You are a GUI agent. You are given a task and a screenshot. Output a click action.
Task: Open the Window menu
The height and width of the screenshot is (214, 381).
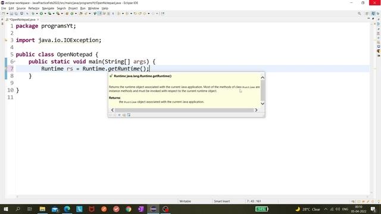[x=93, y=8]
